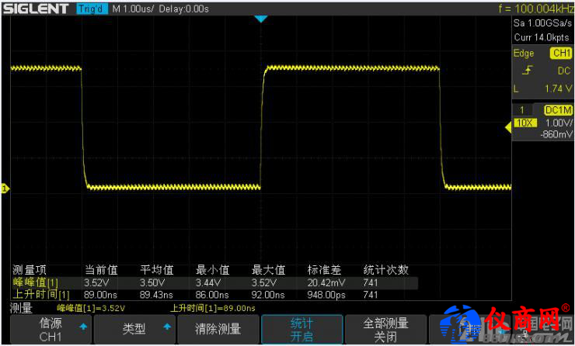This screenshot has width=575, height=346.
Task: Click the Trig'd status indicator
Action: coord(92,9)
